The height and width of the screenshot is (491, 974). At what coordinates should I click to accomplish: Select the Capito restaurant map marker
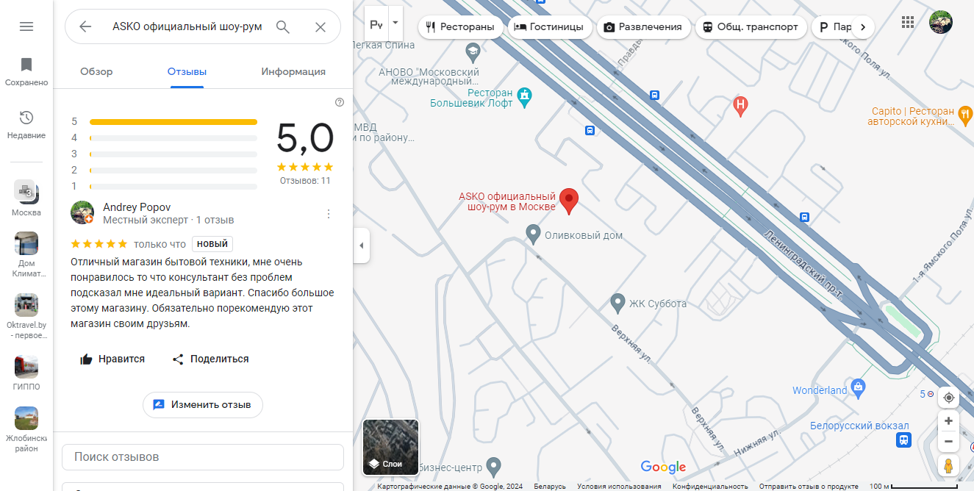[966, 115]
